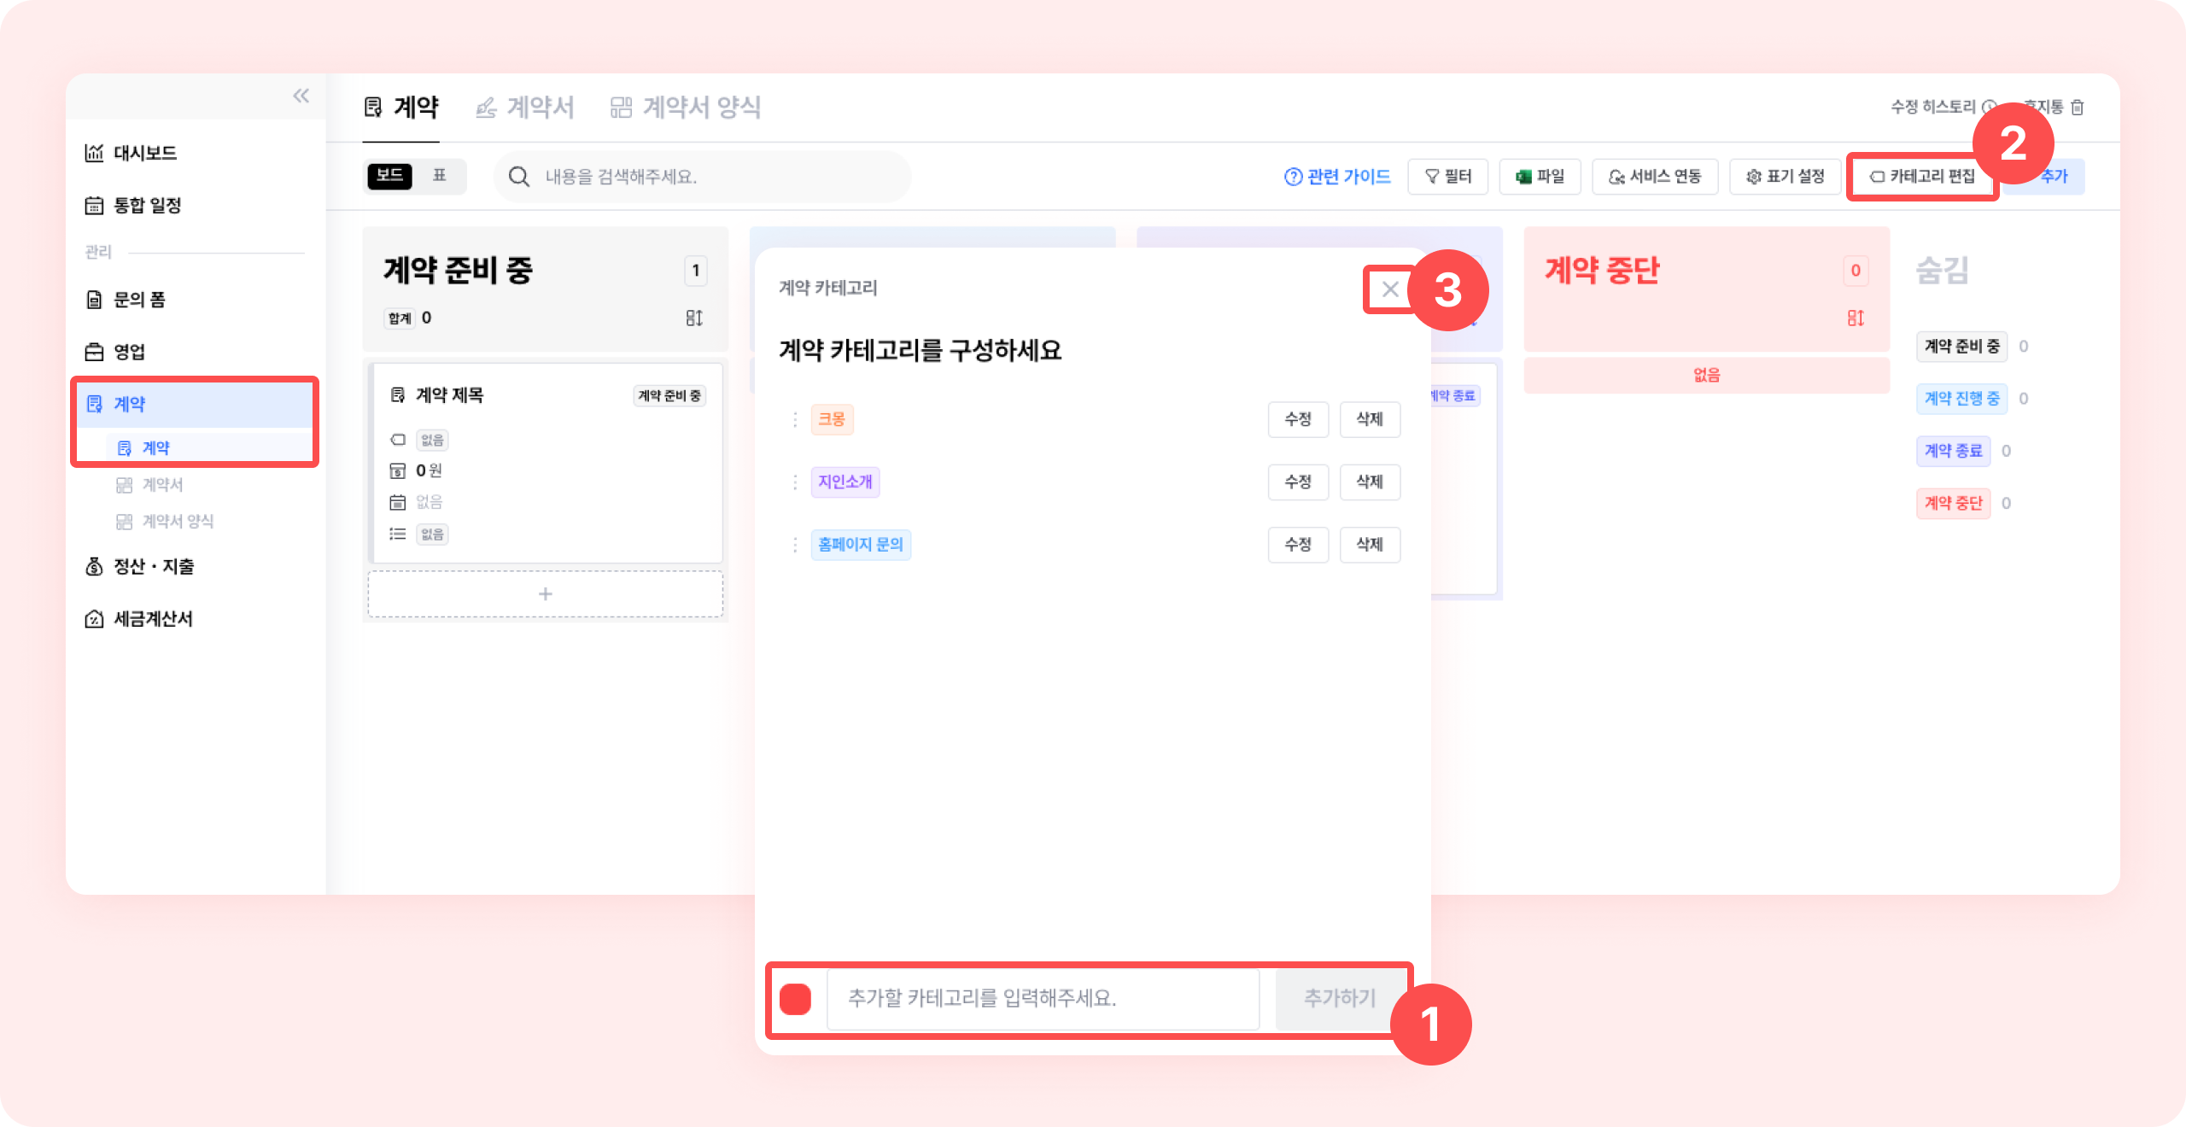Switch to 표 table view toggle
2186x1127 pixels.
tap(439, 176)
